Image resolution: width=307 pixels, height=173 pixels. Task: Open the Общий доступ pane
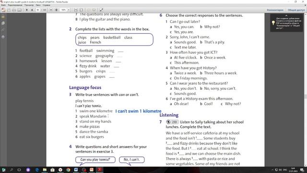[296, 10]
